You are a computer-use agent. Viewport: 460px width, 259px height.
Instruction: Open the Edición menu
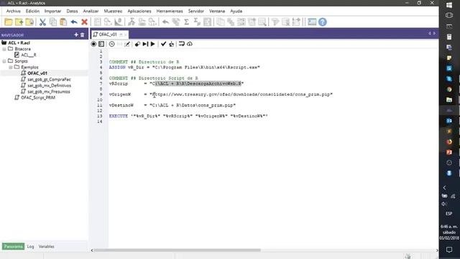(32, 12)
